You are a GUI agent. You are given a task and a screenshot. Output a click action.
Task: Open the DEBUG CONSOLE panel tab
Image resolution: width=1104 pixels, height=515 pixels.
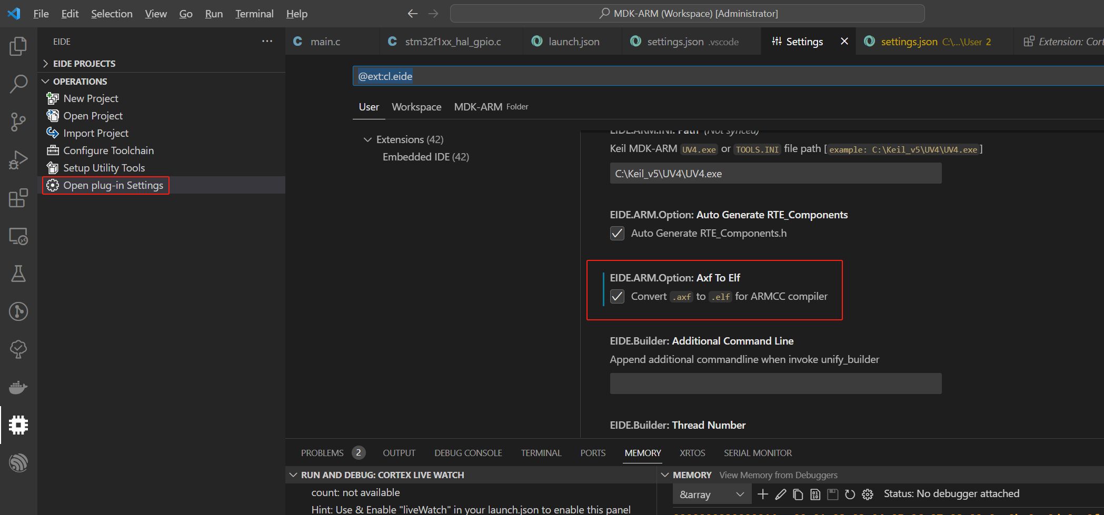click(468, 453)
